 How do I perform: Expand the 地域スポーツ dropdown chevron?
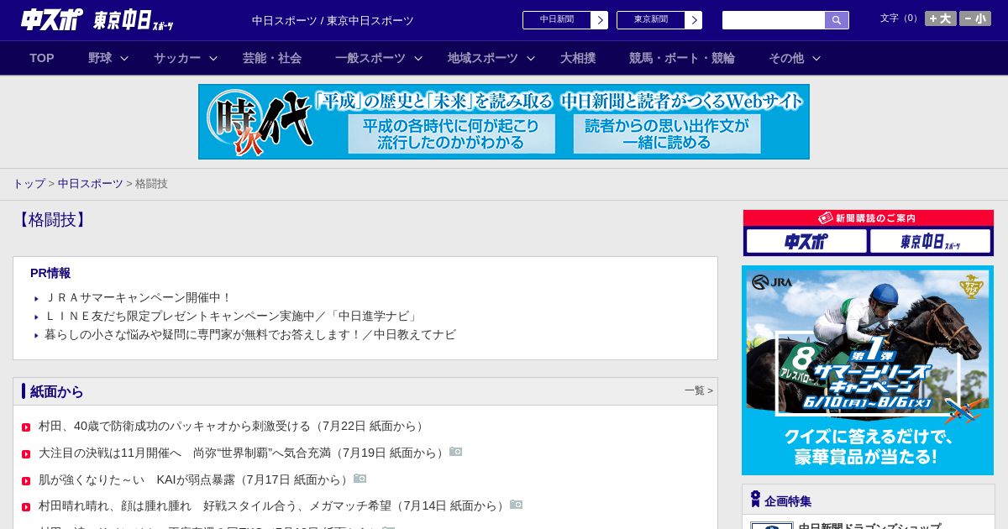point(531,58)
